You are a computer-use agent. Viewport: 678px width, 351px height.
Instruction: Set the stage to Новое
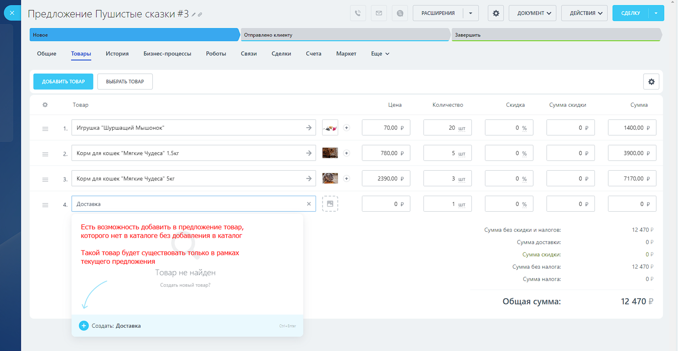tap(134, 35)
